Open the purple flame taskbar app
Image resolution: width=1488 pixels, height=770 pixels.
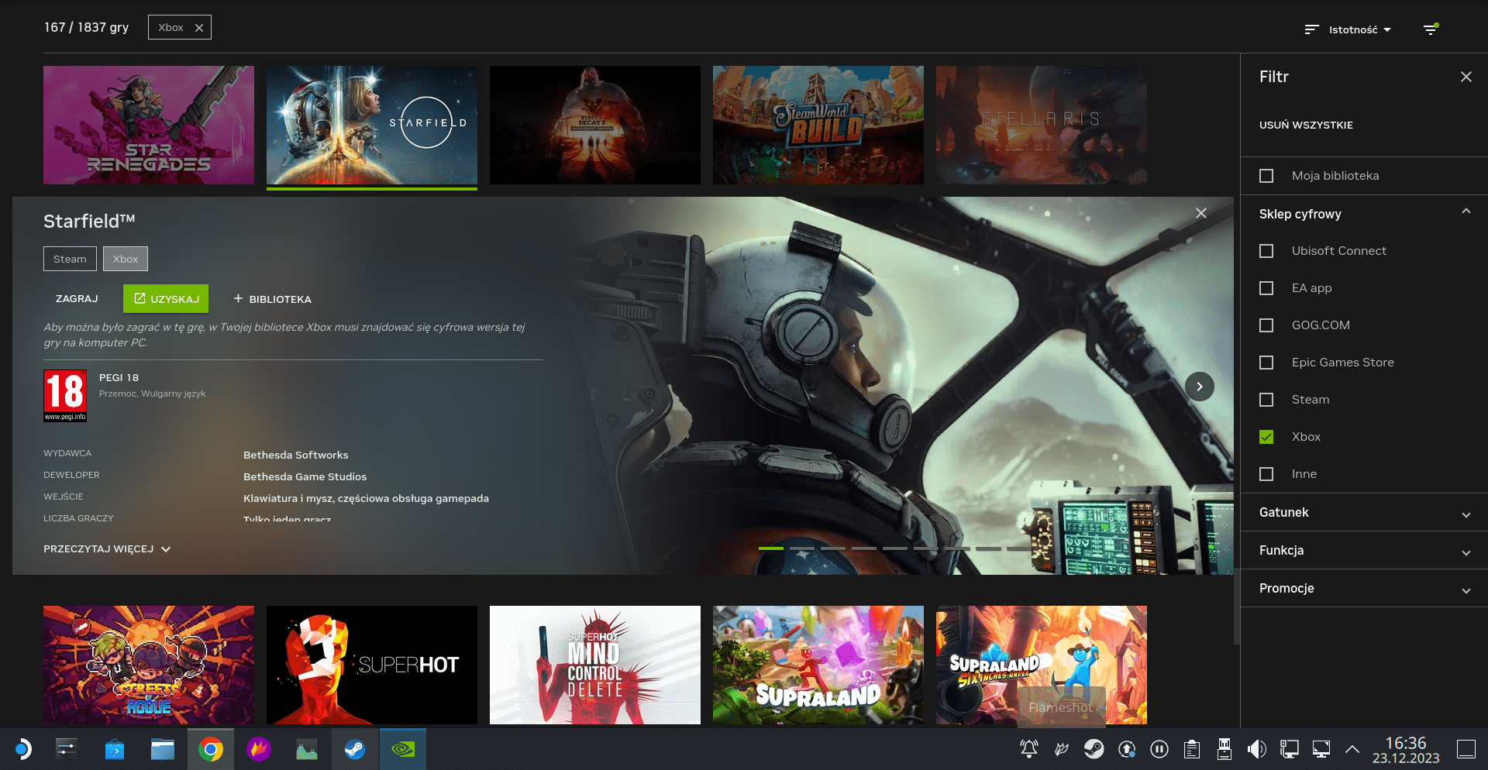click(259, 749)
